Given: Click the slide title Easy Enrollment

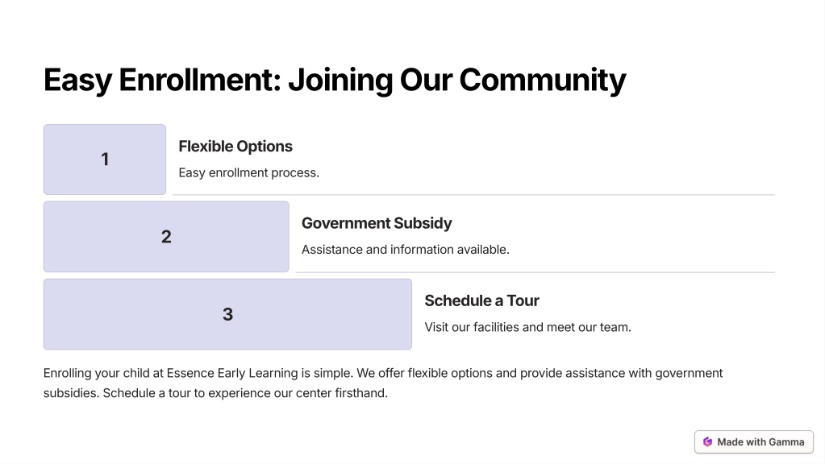Looking at the screenshot, I should [x=335, y=80].
